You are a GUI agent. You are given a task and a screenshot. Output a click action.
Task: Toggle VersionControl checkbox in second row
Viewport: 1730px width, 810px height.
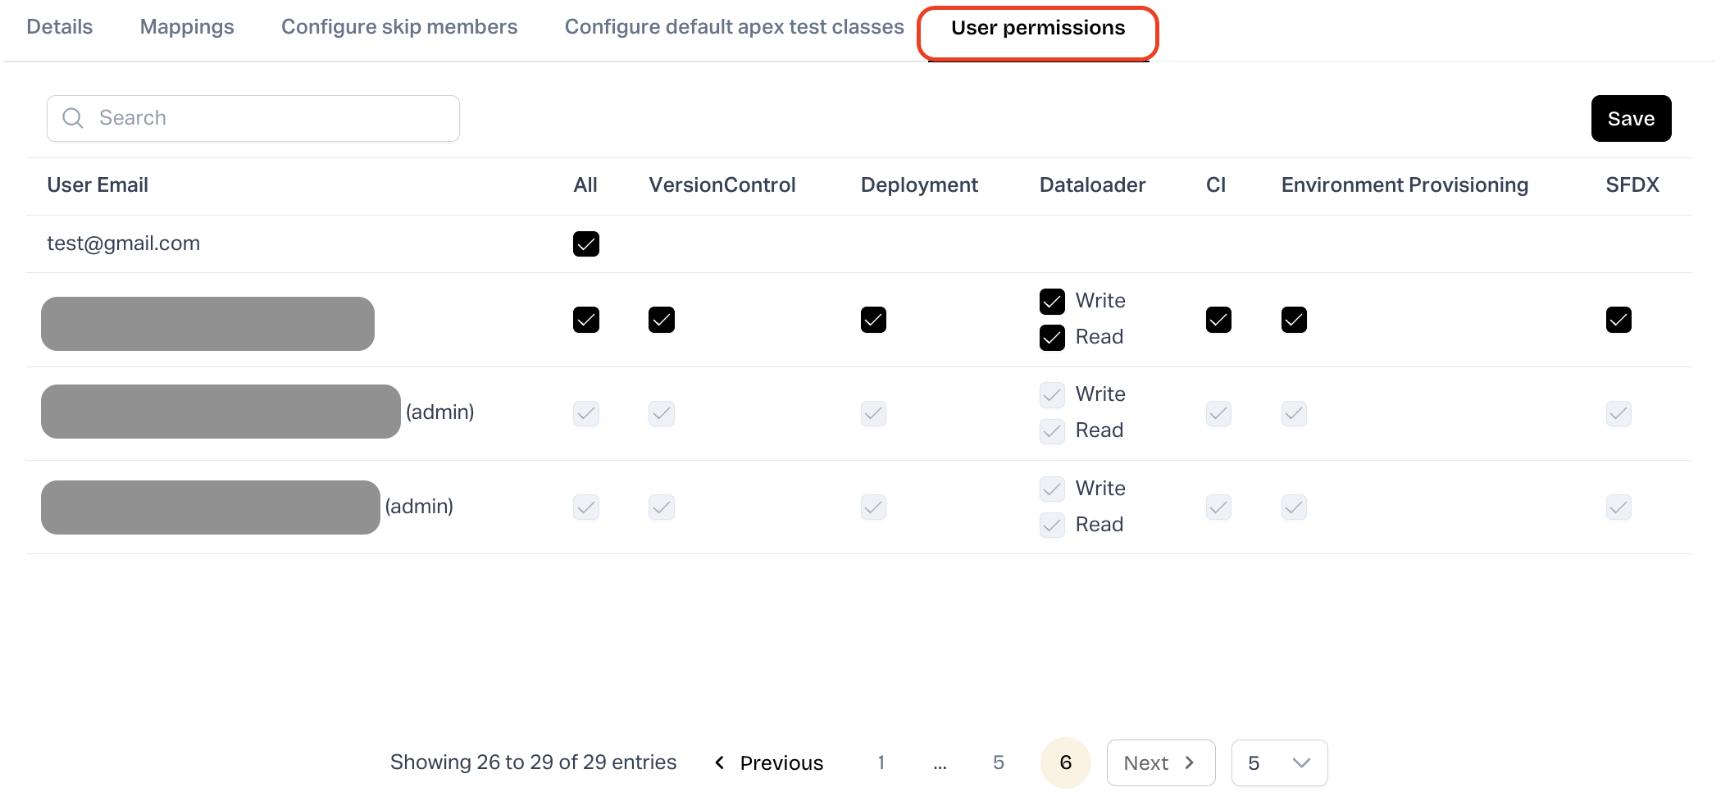pyautogui.click(x=662, y=320)
